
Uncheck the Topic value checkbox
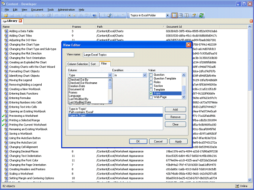coord(151,93)
